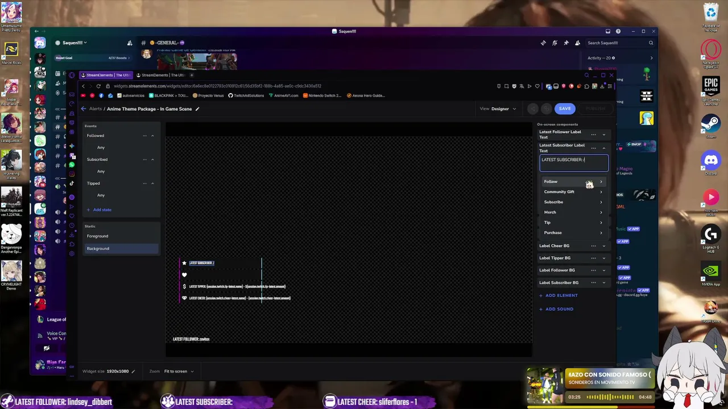Expand the Latest Follower Label Text component
Screen dimensions: 728x409
(604, 135)
